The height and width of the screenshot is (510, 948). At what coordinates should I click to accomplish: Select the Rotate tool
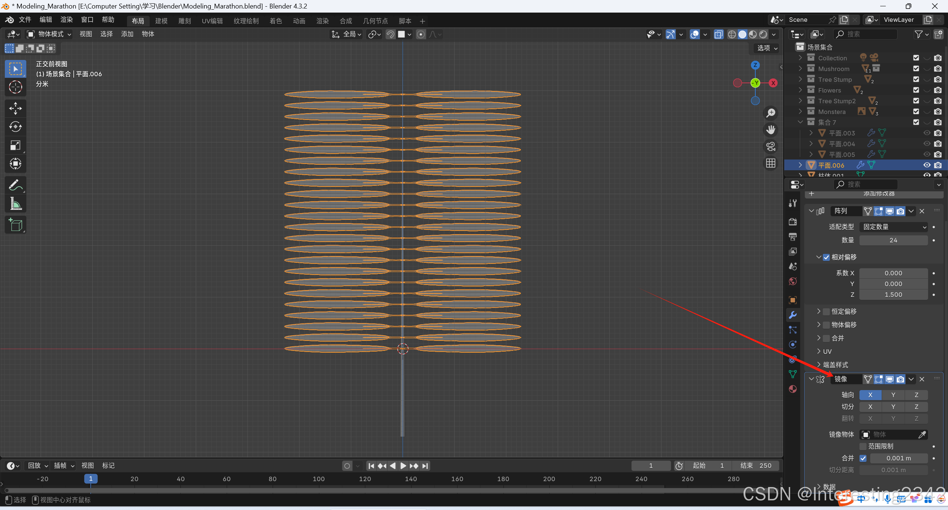15,127
